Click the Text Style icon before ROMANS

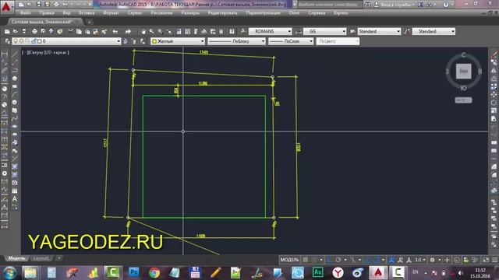click(x=242, y=31)
